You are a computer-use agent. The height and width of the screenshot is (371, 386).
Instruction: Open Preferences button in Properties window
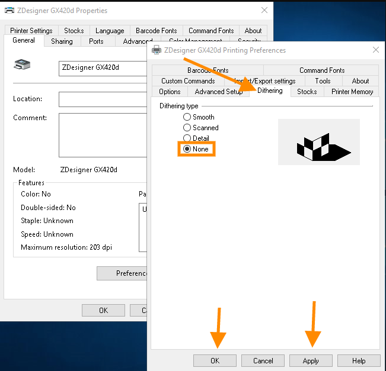pos(122,273)
